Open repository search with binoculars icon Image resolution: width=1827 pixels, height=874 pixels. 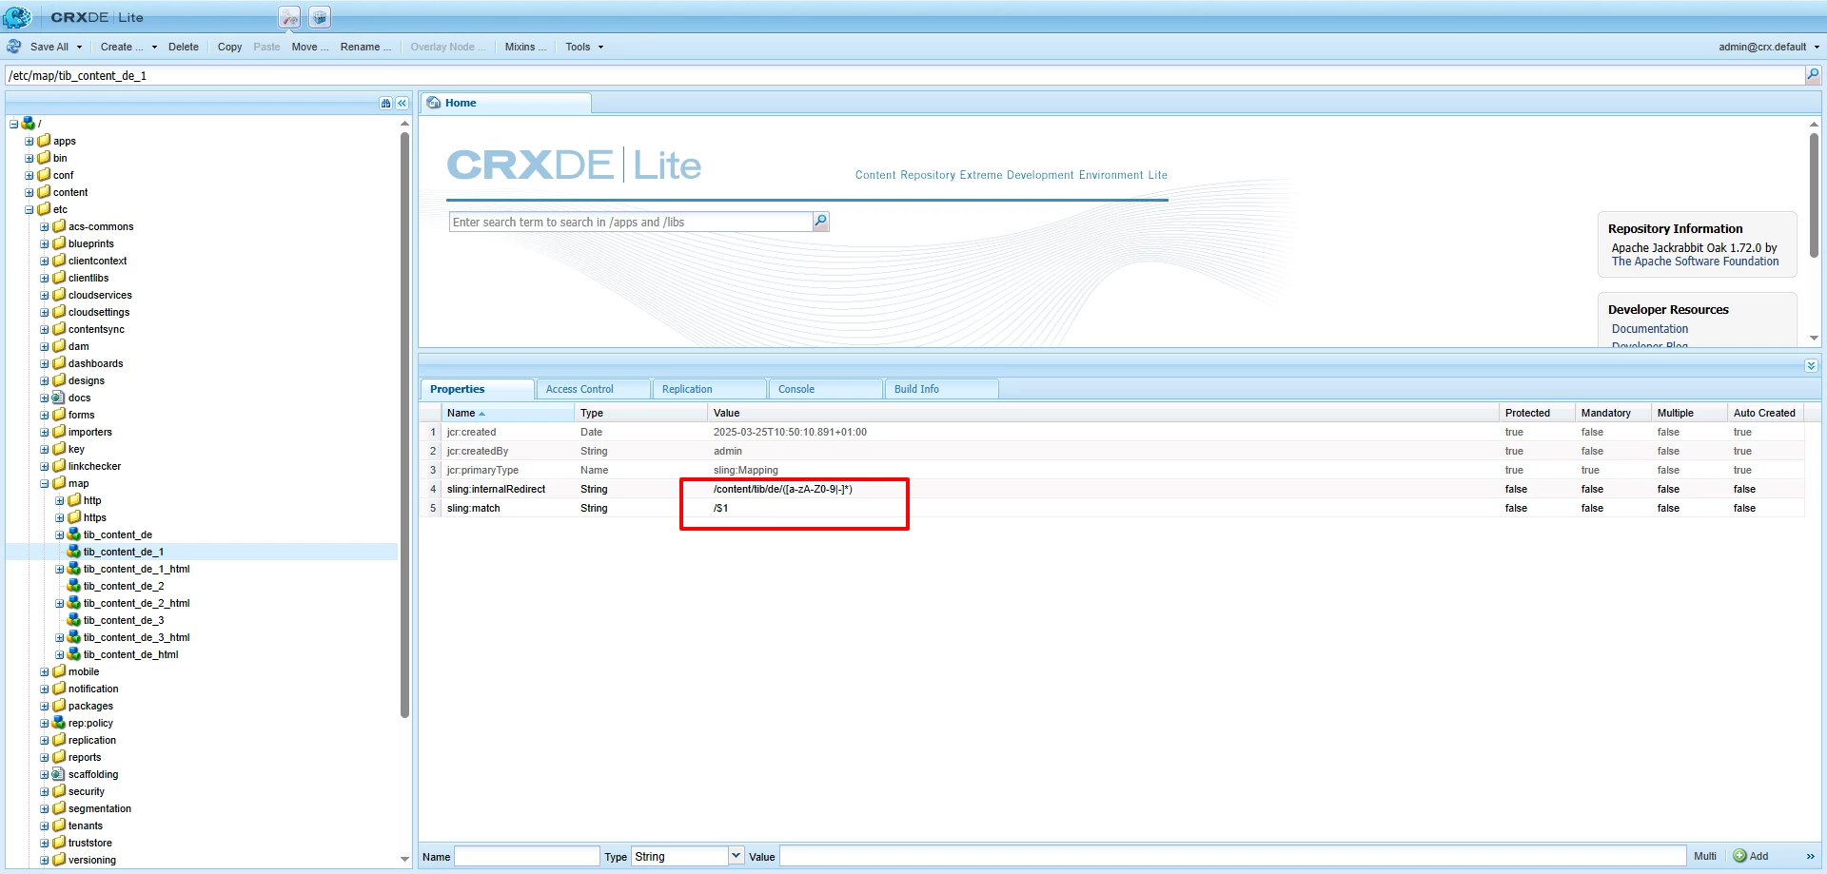click(385, 103)
